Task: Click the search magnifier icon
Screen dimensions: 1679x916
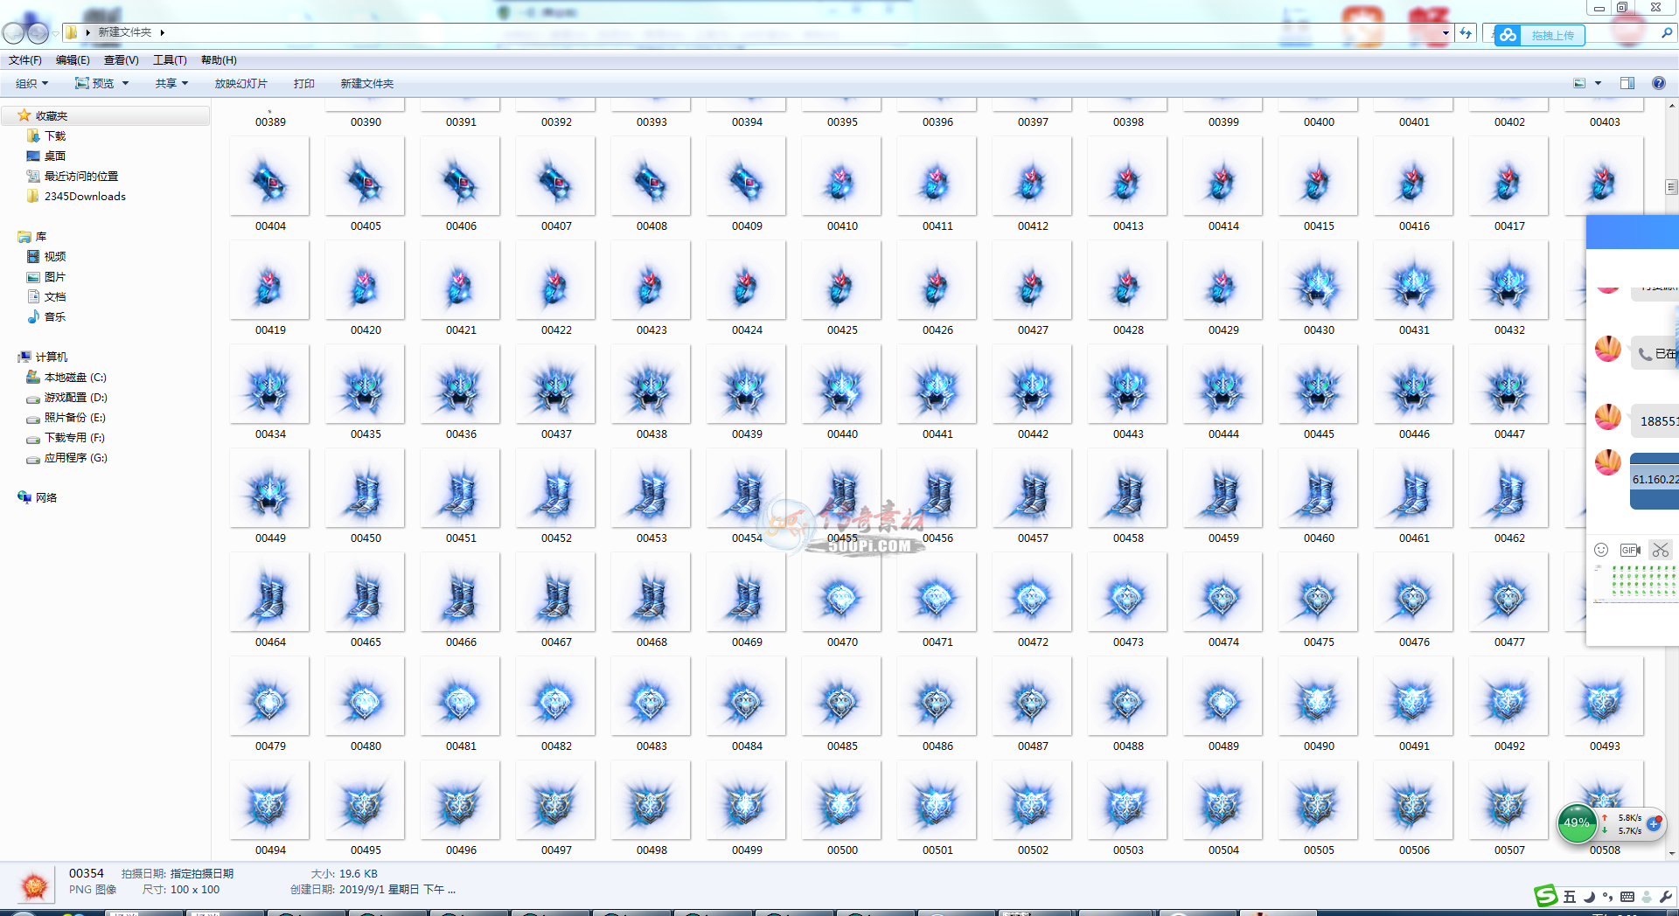Action: [1667, 33]
